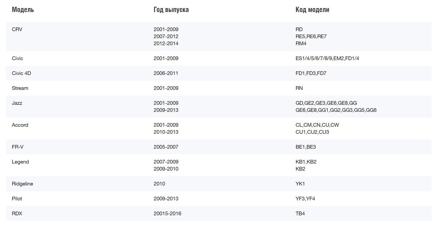
Task: Select the CRV model cell
Action: 17,29
